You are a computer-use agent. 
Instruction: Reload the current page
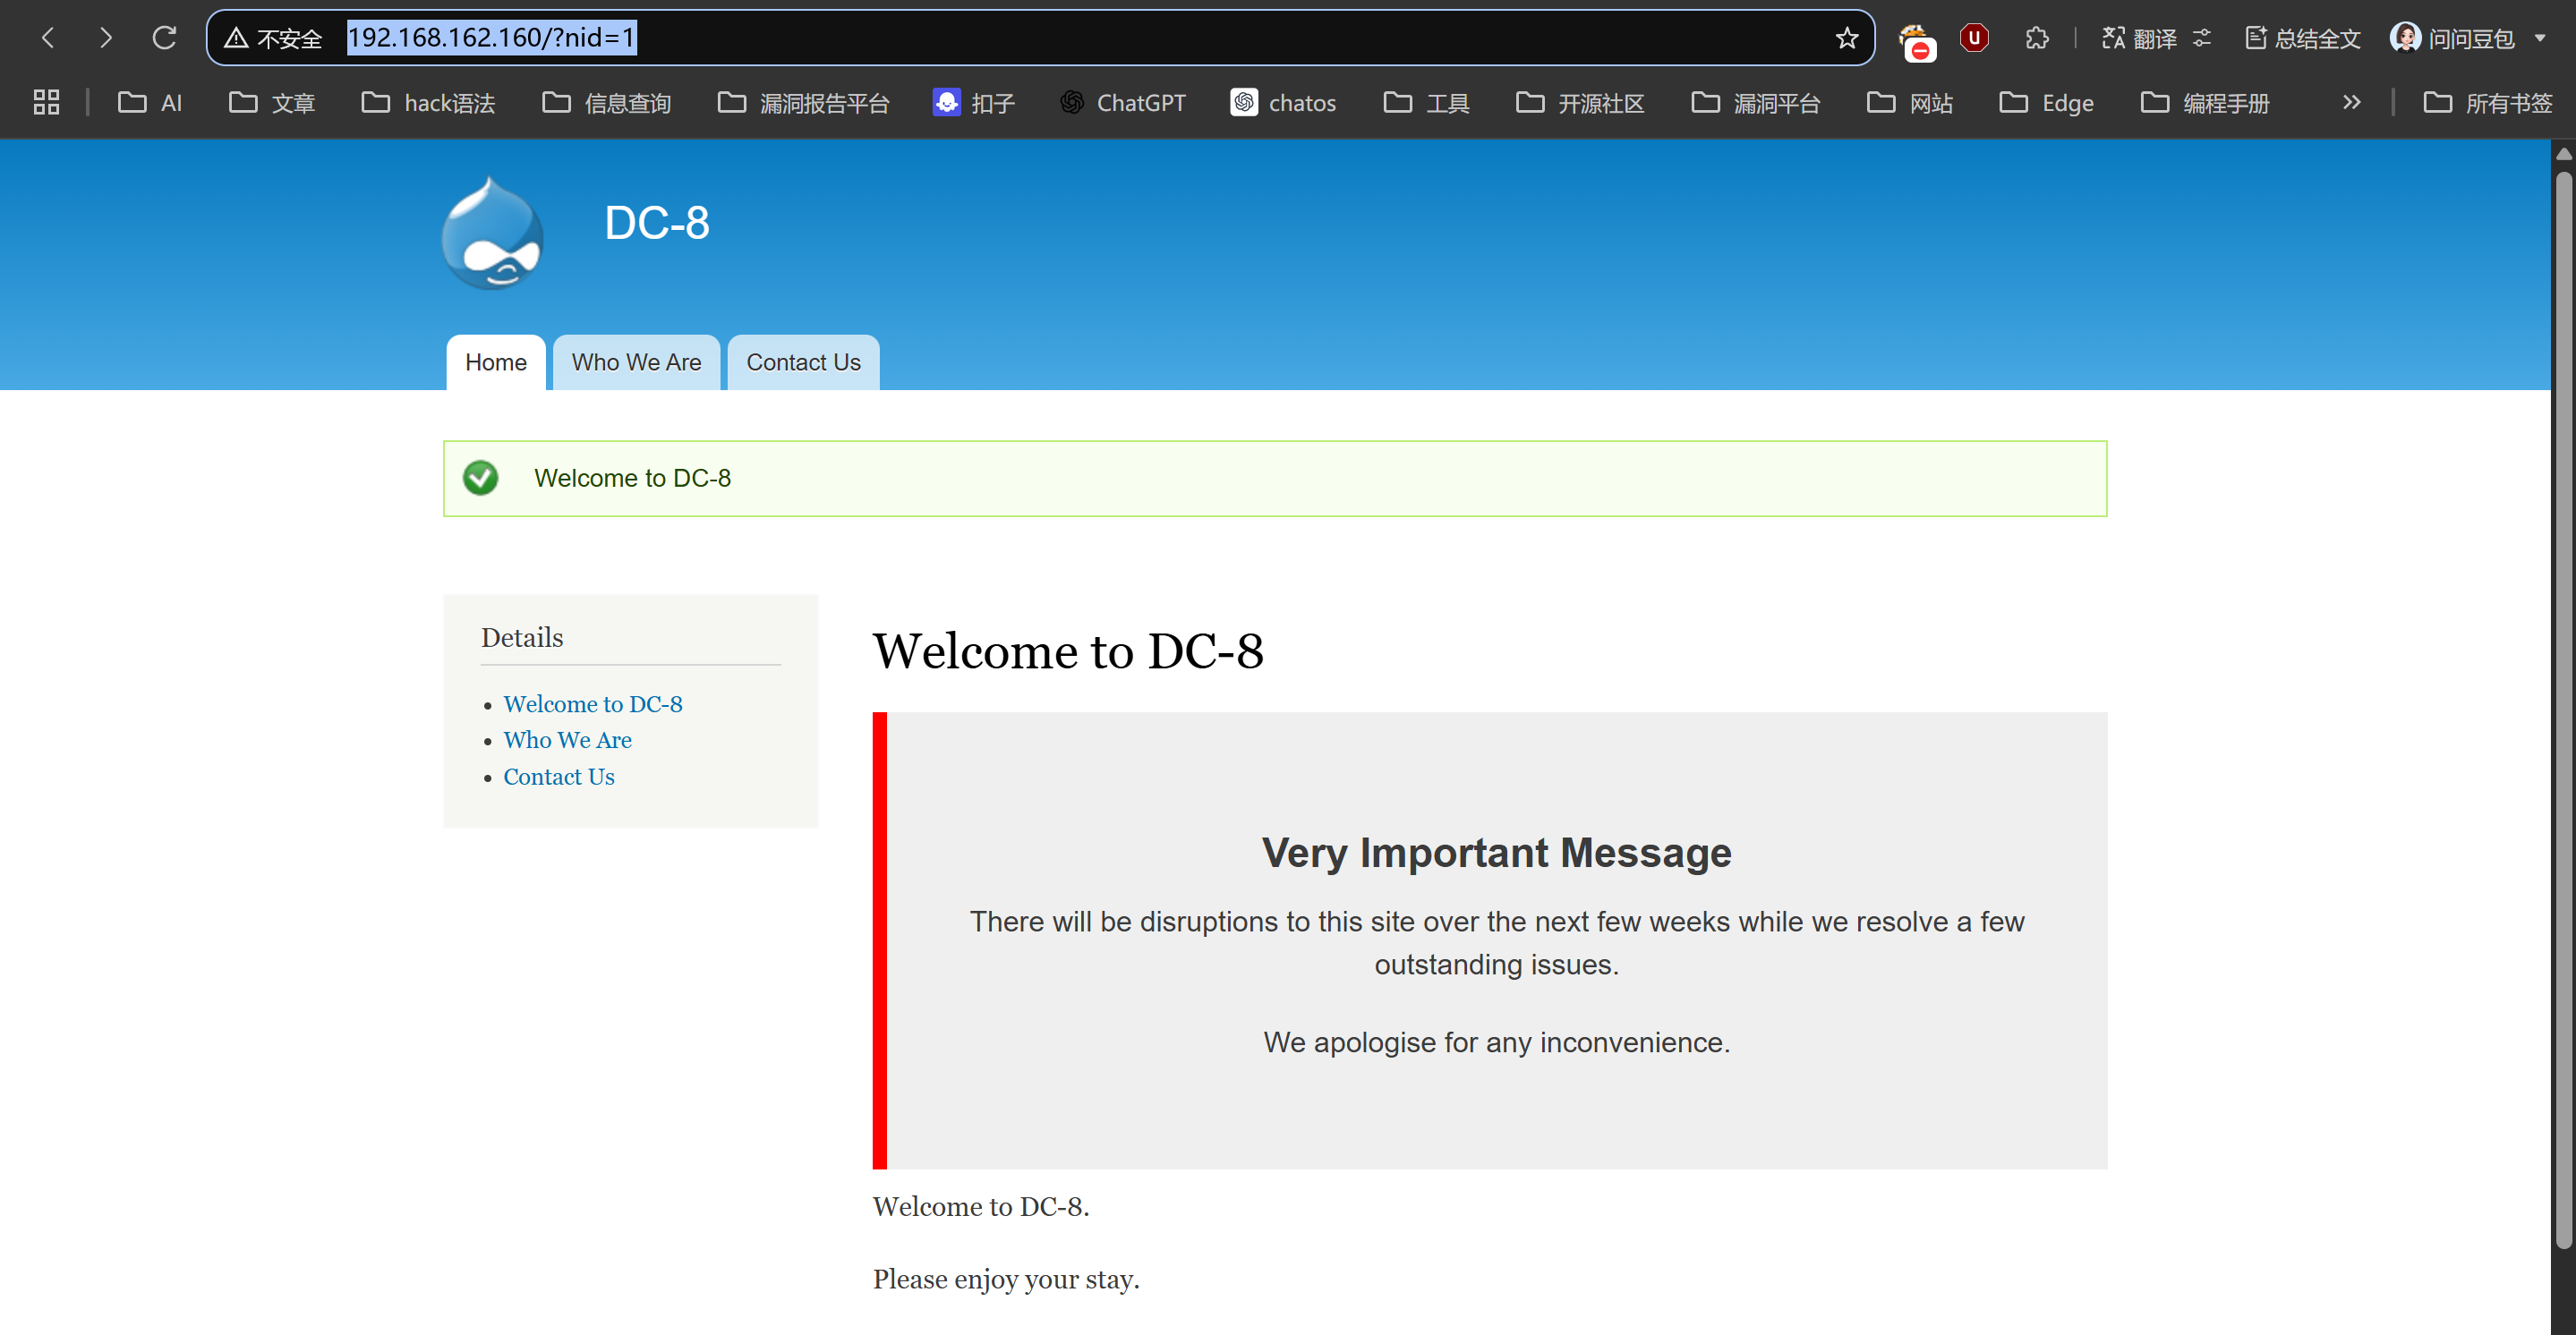(164, 38)
